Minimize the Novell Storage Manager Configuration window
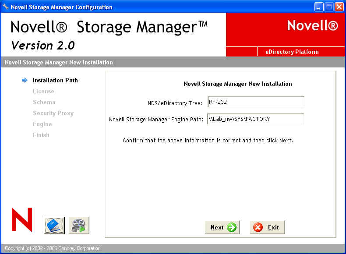Viewport: 346px width, 254px height. pos(318,7)
